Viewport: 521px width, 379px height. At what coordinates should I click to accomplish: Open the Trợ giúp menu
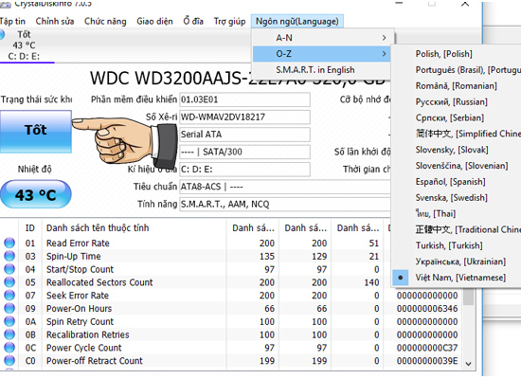pos(229,21)
